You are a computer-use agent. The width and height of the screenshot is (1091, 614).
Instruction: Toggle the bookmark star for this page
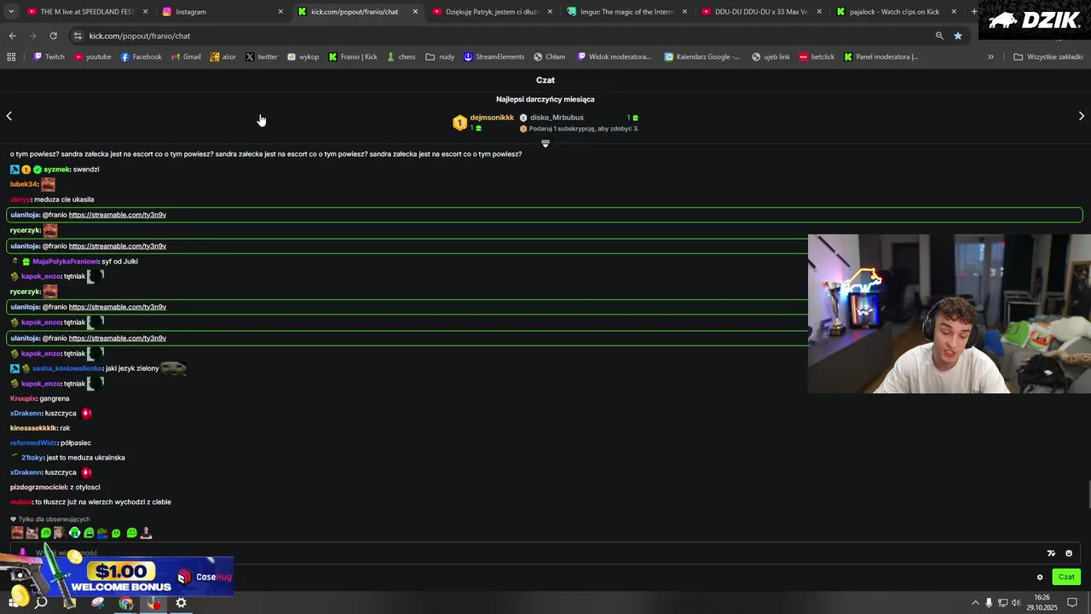pyautogui.click(x=958, y=36)
